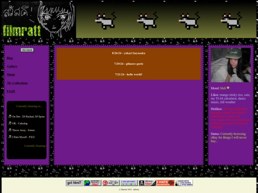Open the Gallery page link
The width and height of the screenshot is (258, 193).
[x=12, y=66]
